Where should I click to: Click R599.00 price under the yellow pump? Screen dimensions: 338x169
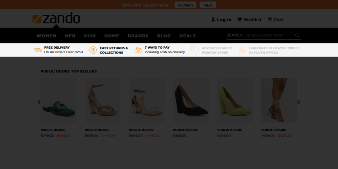tap(224, 135)
